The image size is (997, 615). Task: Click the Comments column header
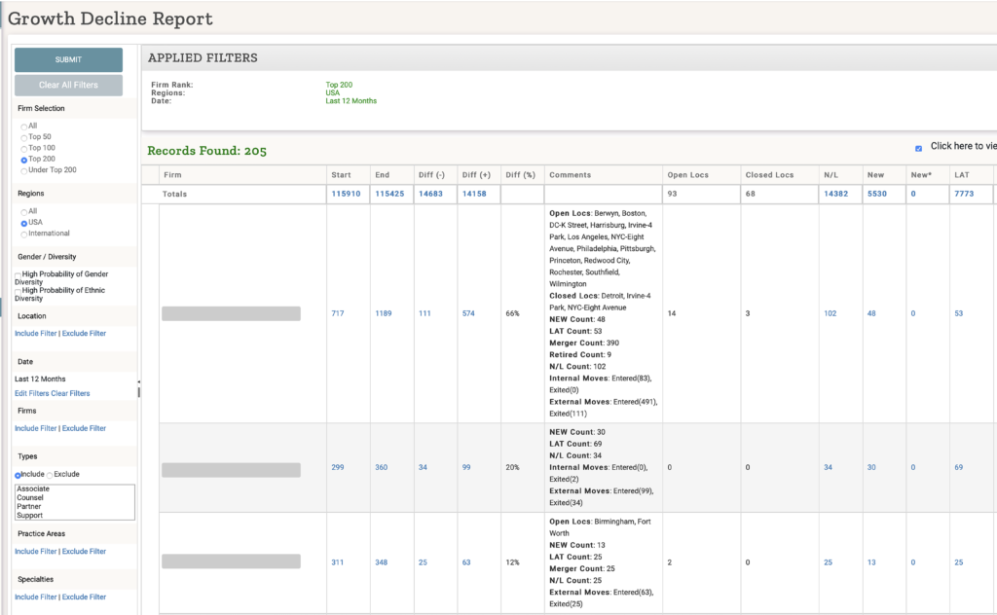pyautogui.click(x=571, y=175)
